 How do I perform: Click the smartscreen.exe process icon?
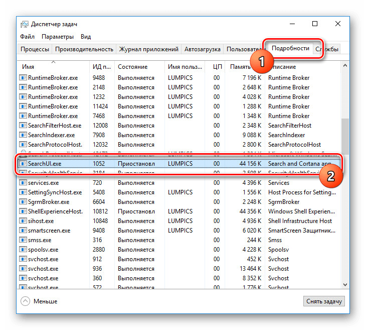[x=23, y=231]
